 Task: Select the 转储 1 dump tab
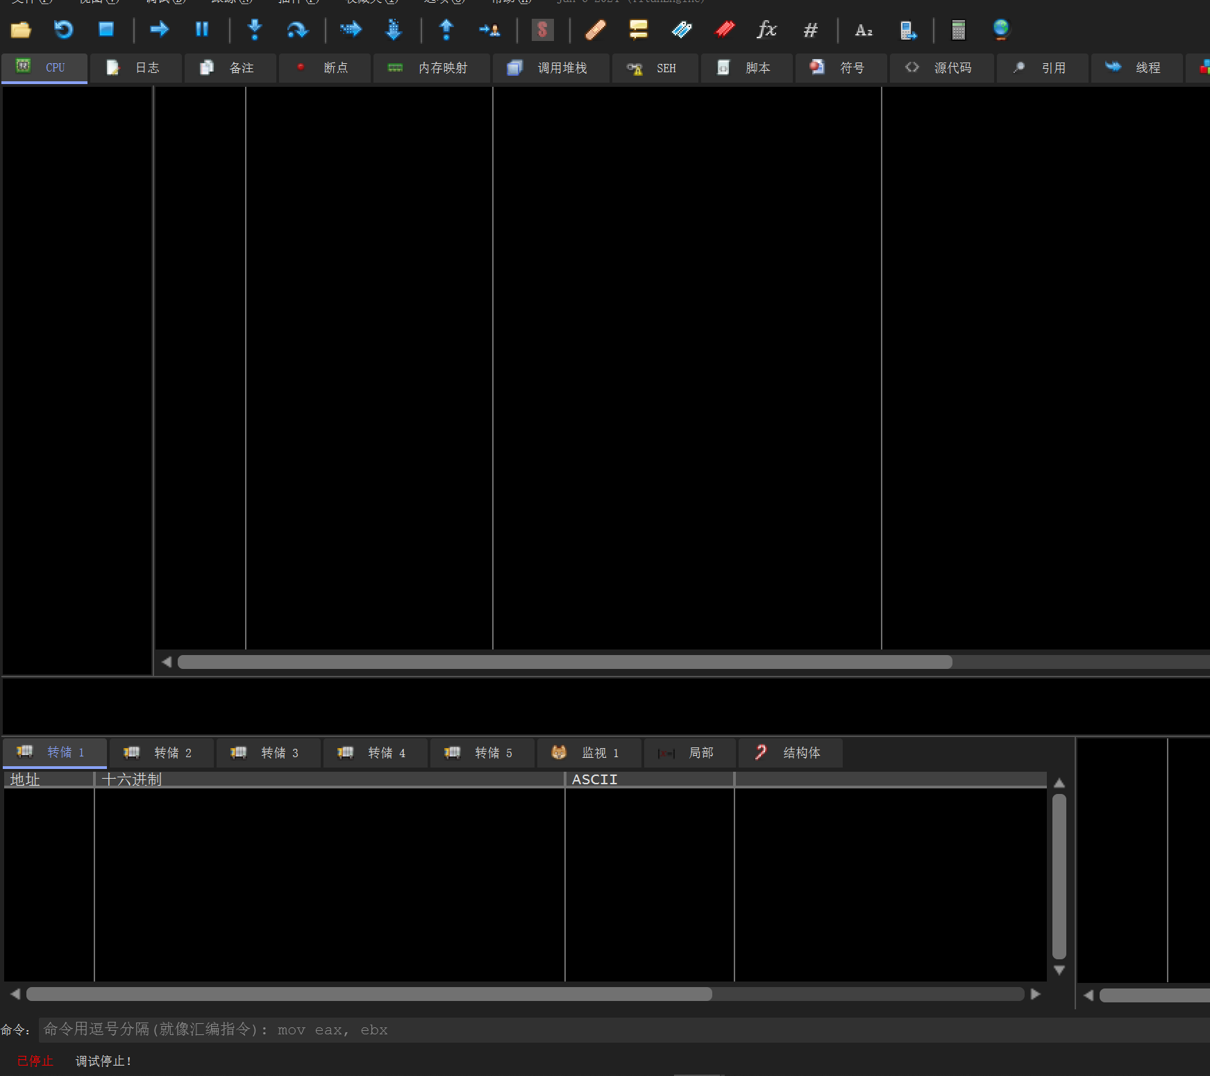[x=55, y=753]
